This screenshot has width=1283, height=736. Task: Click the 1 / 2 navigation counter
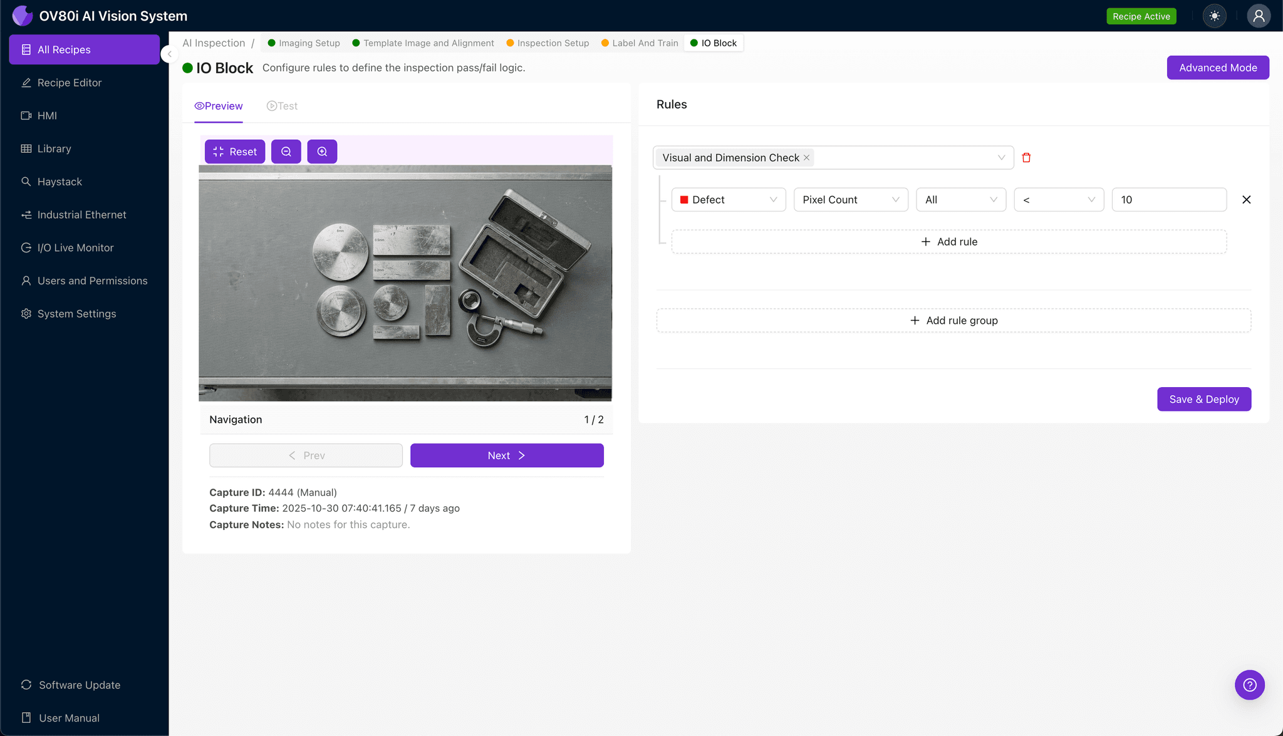[594, 420]
